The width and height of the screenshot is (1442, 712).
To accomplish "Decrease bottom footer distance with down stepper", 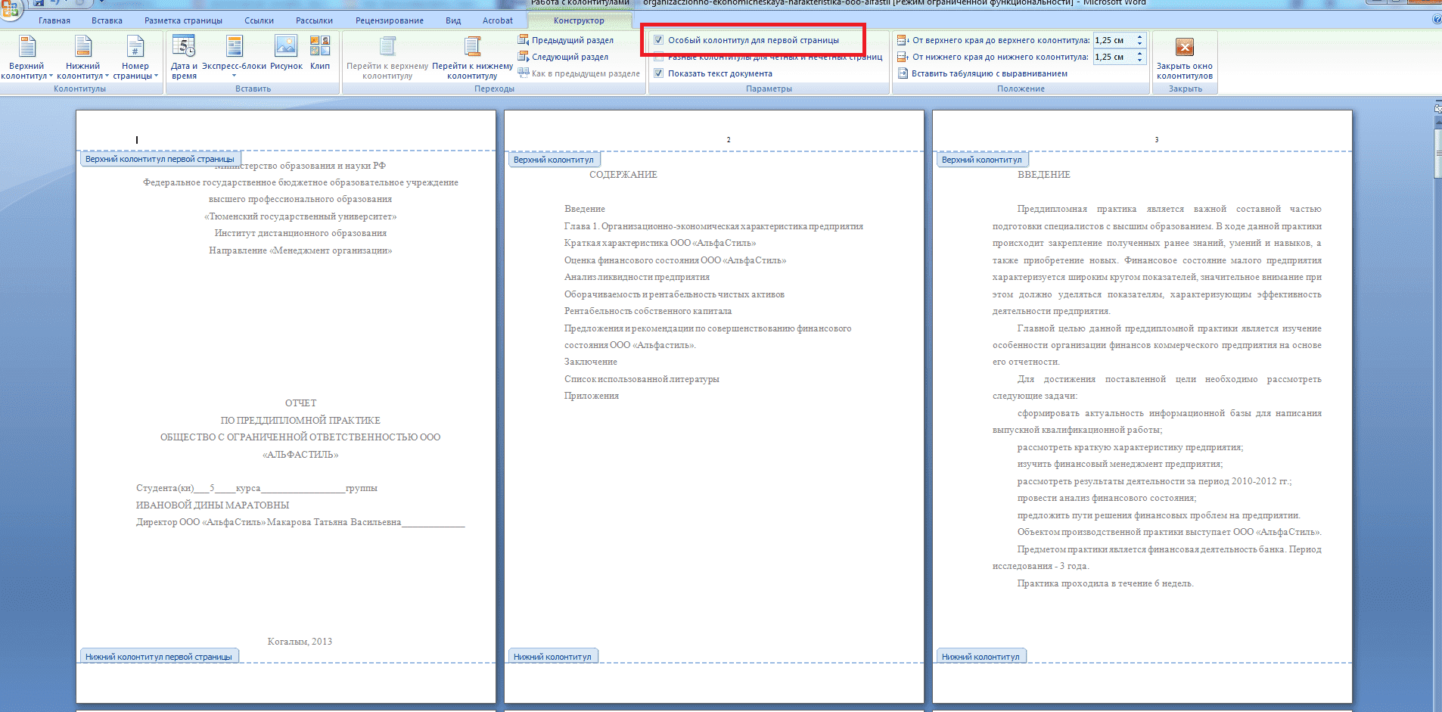I will pos(1139,60).
